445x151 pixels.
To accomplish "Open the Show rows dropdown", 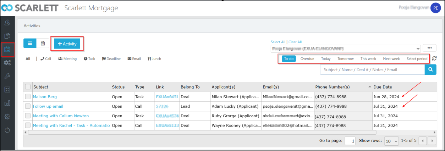I will tap(392, 141).
